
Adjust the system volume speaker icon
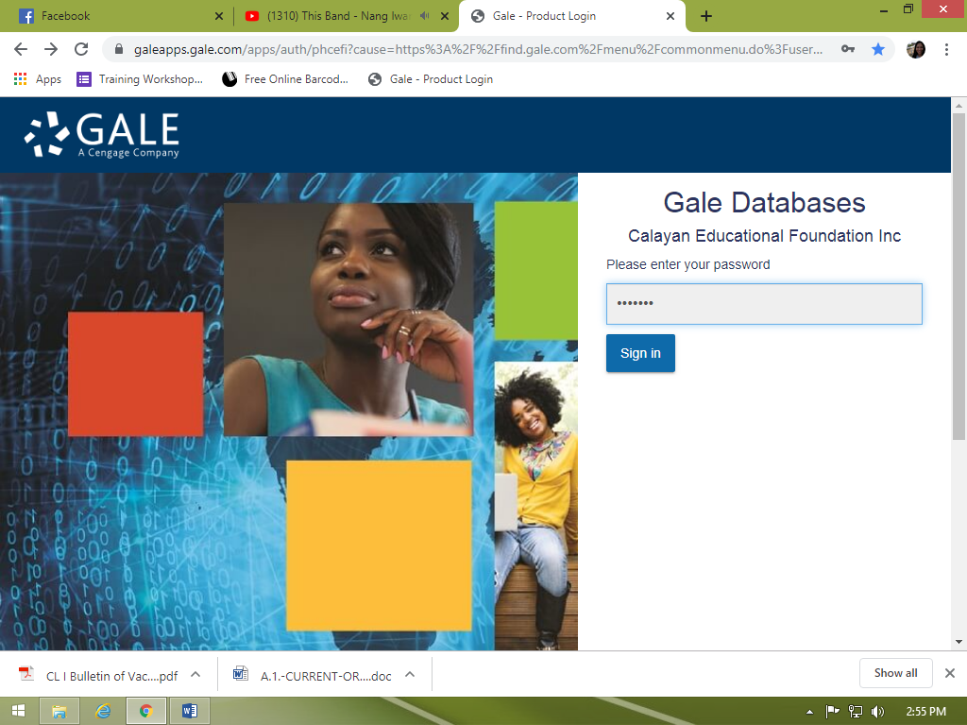(877, 711)
